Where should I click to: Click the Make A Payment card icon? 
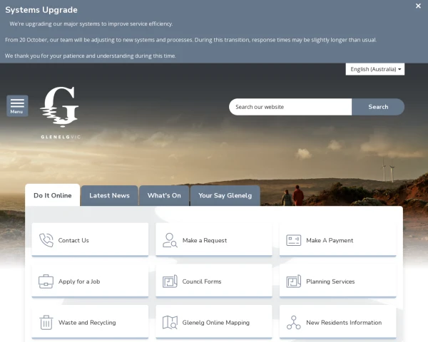[294, 240]
